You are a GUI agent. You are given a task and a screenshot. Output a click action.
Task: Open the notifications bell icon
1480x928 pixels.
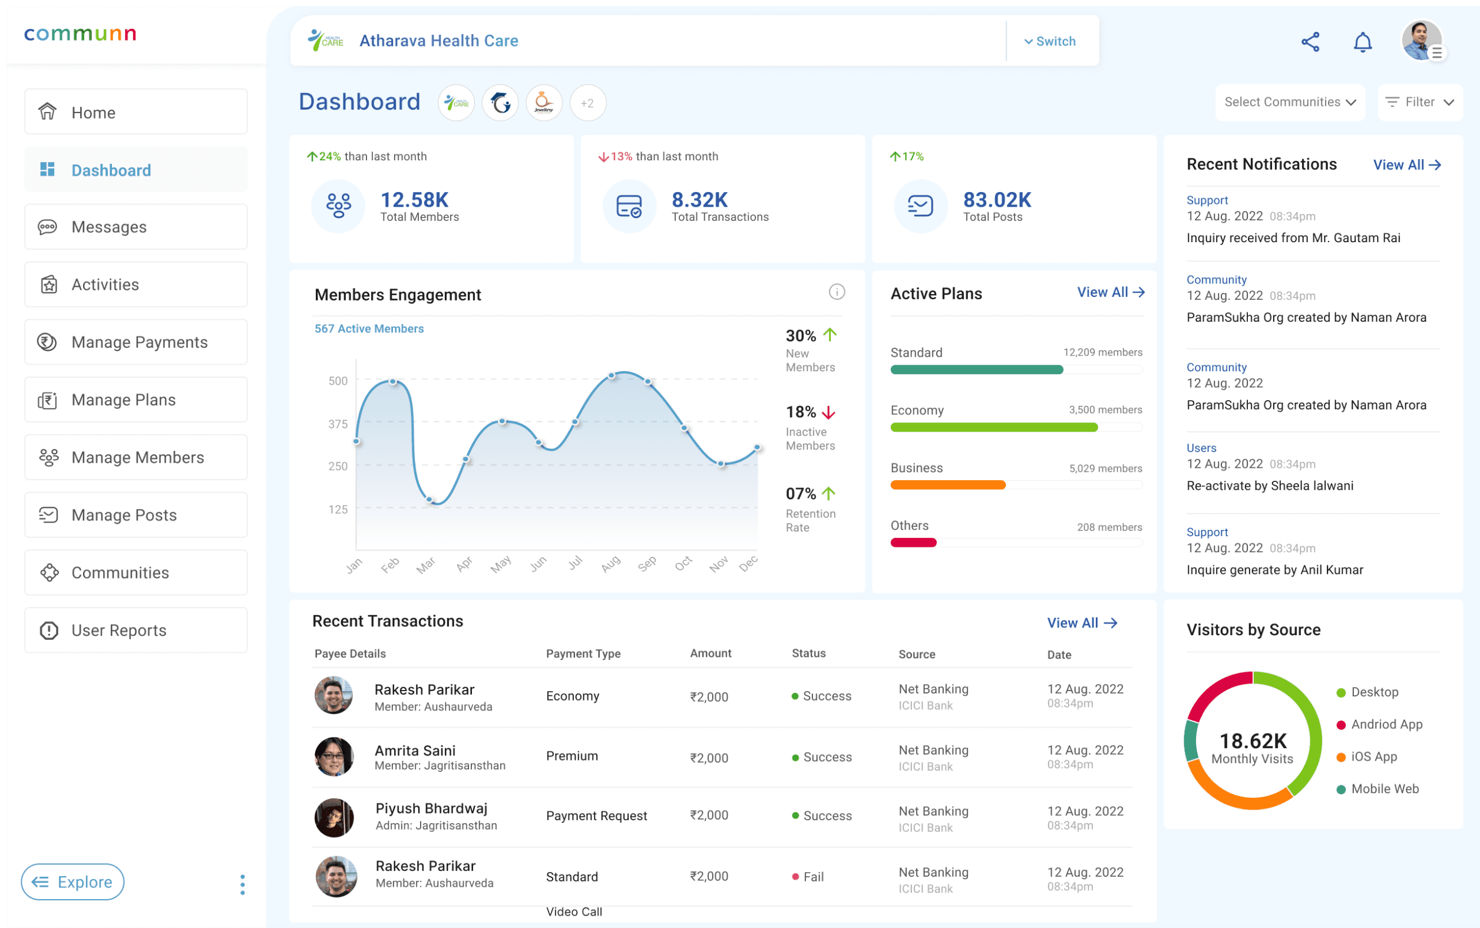pos(1362,42)
